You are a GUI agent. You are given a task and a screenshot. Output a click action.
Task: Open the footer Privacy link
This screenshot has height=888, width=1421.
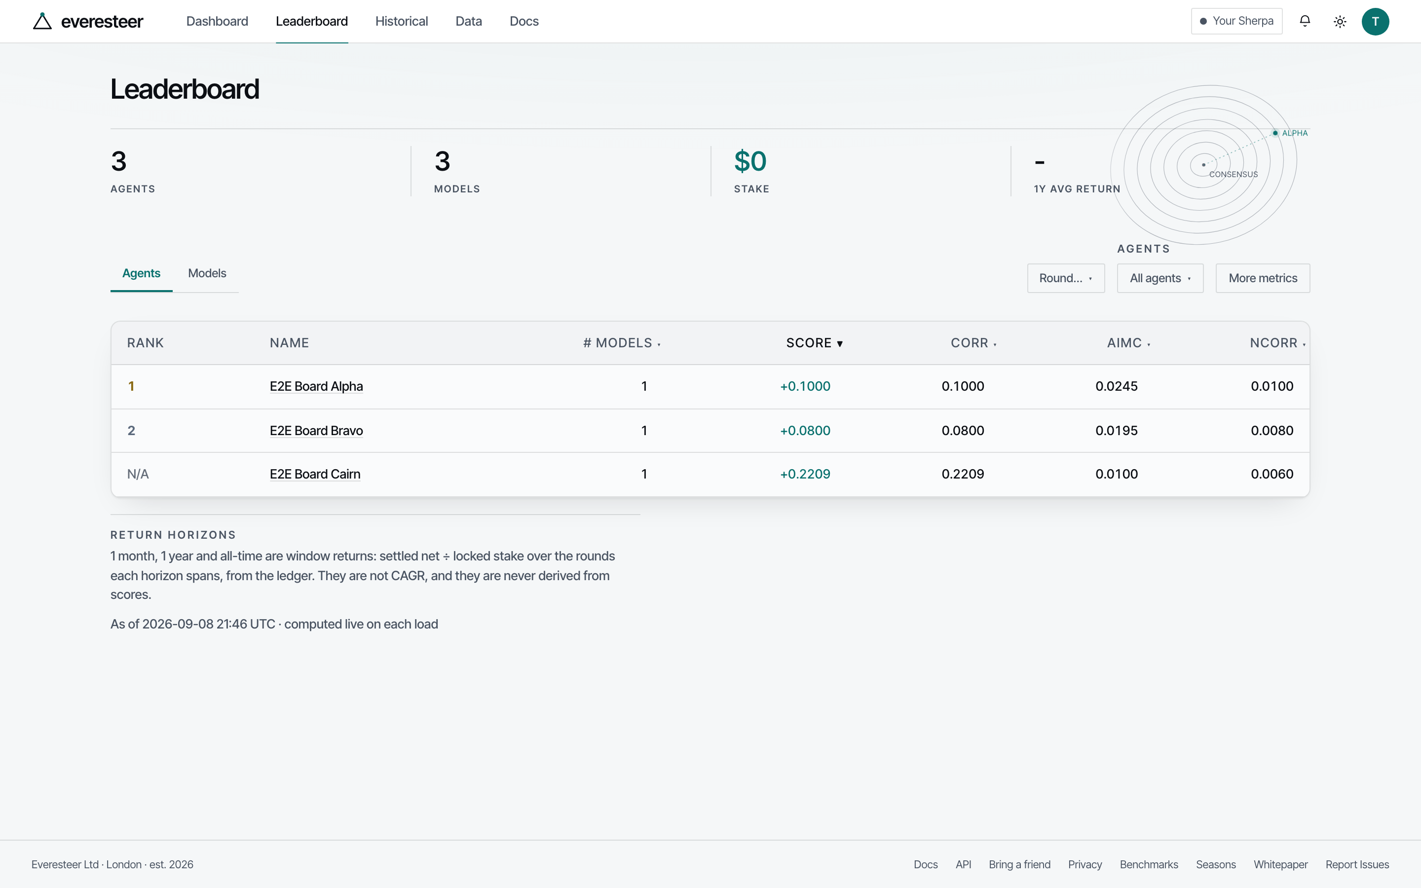tap(1084, 864)
